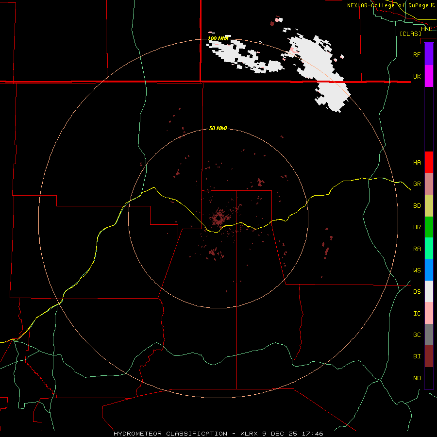Click the magenta UK color swatch
437x437 pixels.
point(429,76)
